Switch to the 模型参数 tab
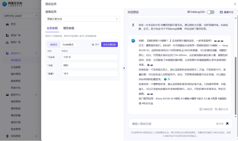This screenshot has width=238, height=141. pos(69,28)
